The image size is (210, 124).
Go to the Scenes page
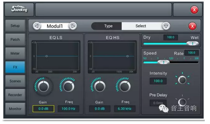point(15,81)
